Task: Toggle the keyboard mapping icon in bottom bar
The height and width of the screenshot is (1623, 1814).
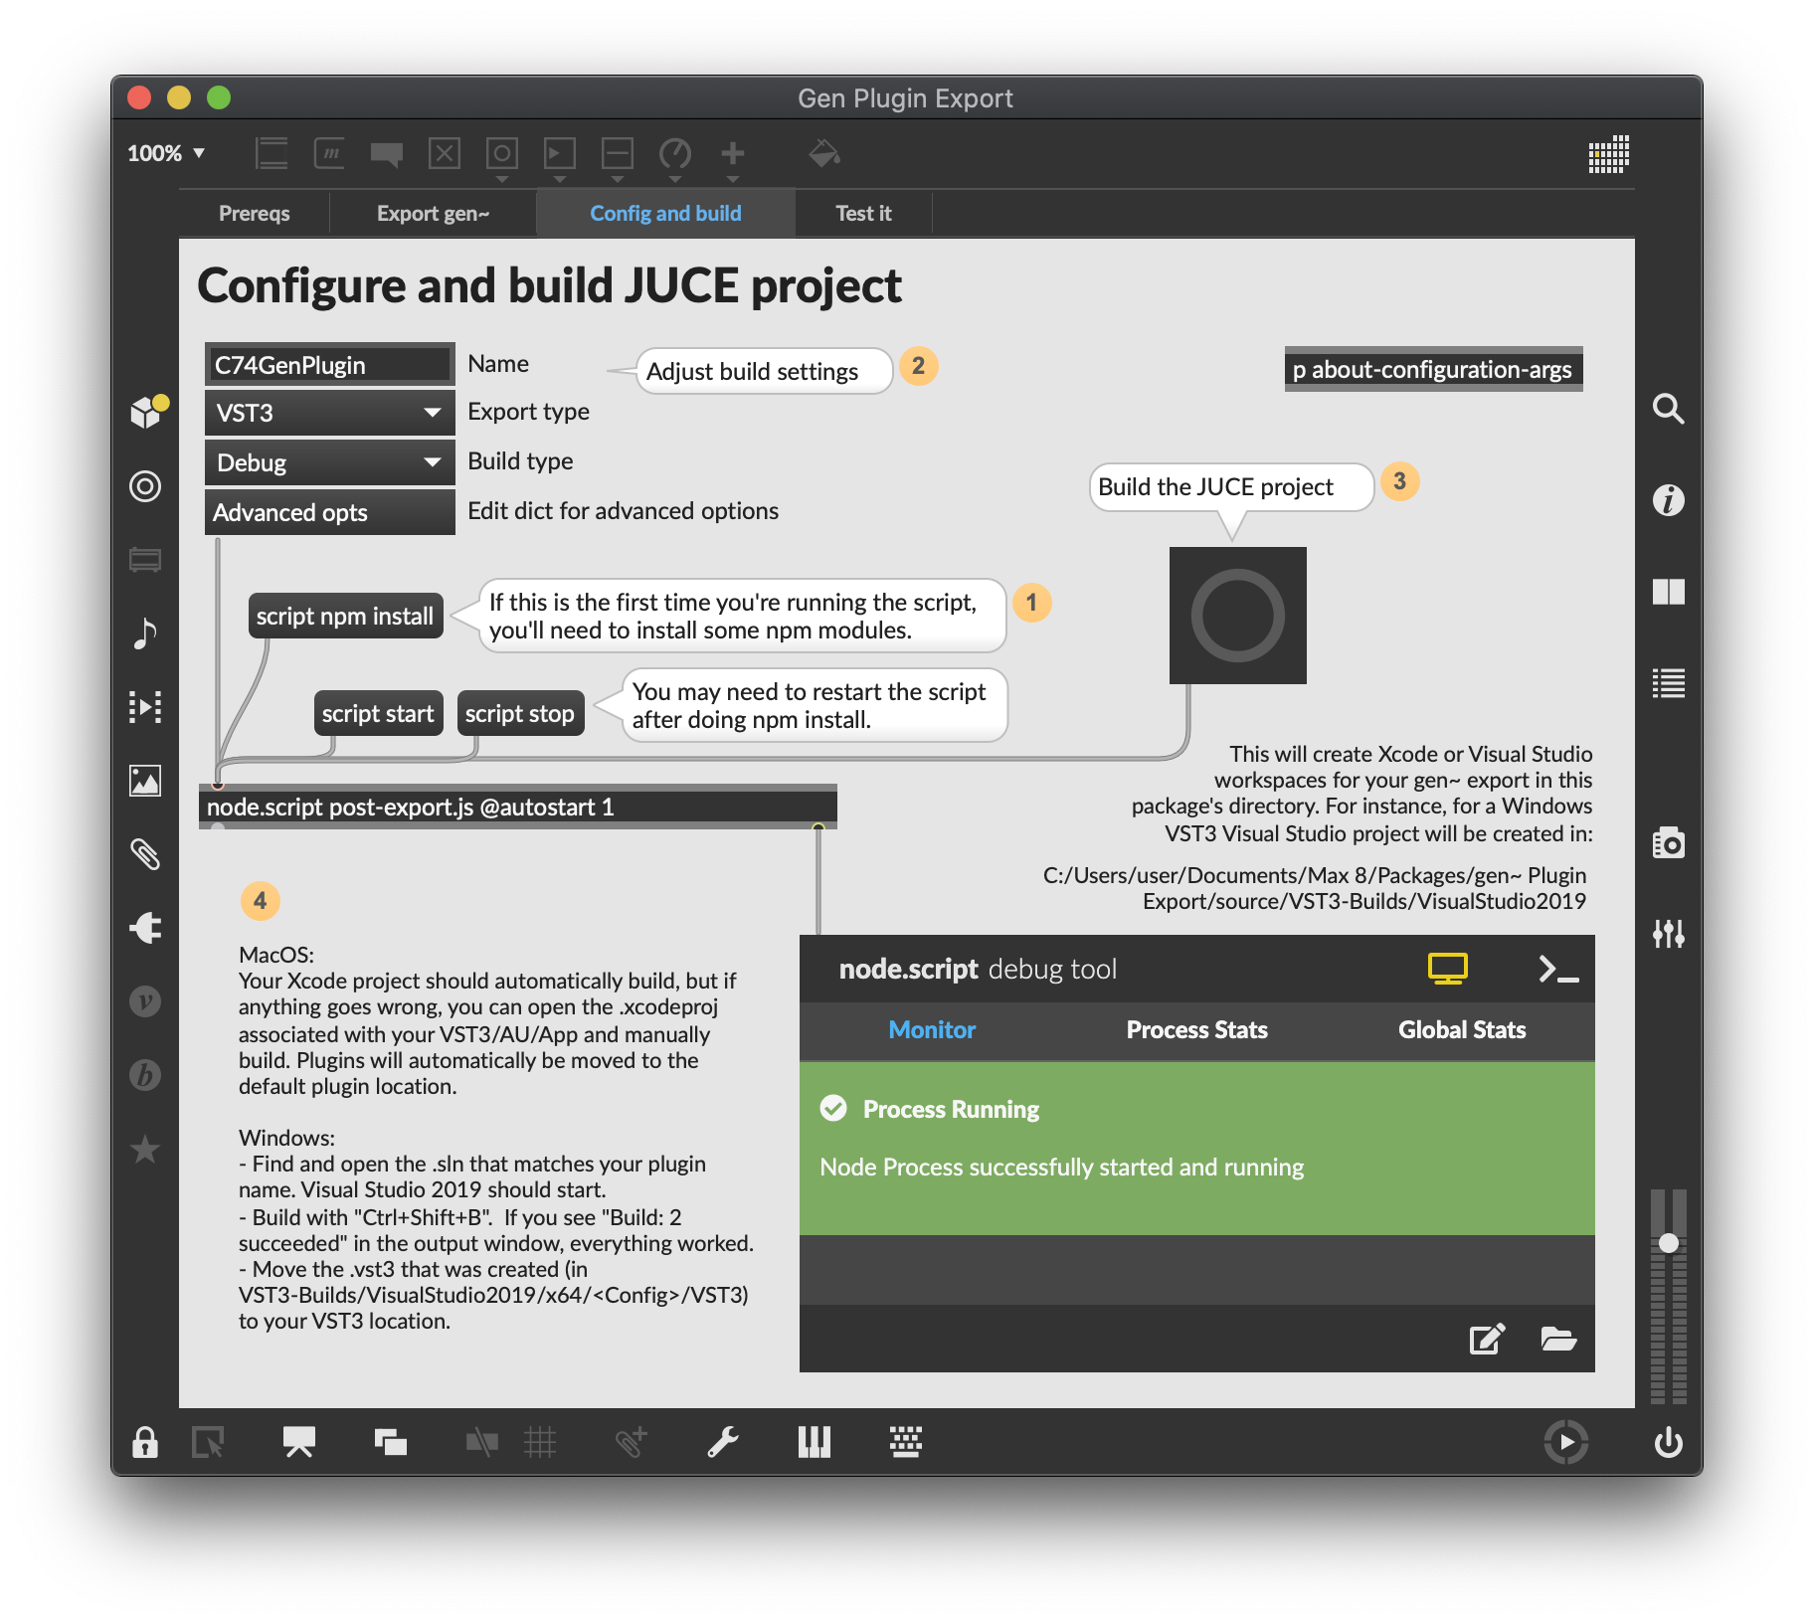Action: [x=906, y=1442]
